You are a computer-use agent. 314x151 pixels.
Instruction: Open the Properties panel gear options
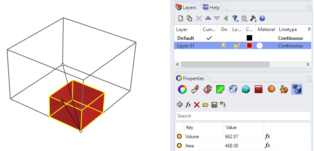coord(309,78)
